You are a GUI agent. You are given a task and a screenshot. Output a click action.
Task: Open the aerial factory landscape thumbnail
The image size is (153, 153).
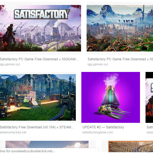(x=120, y=28)
